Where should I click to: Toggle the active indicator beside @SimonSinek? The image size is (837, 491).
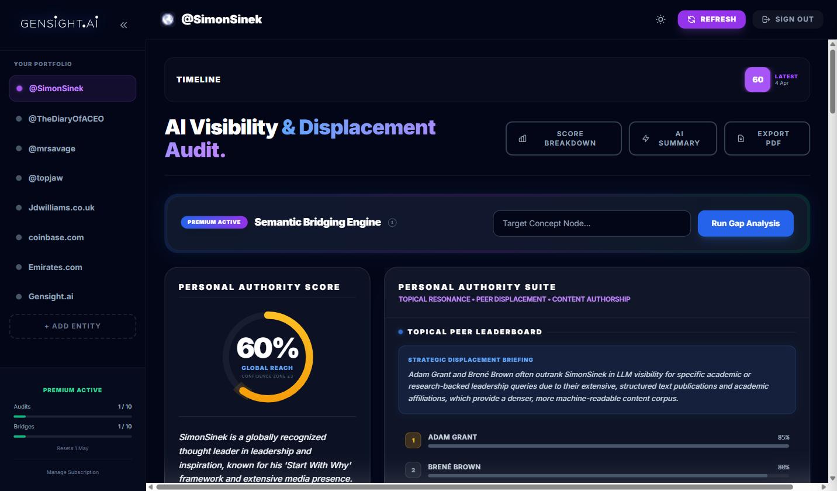pos(18,88)
